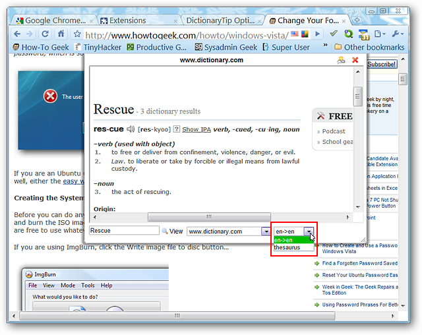
Task: Click the magnifier View icon
Action: coord(166,231)
